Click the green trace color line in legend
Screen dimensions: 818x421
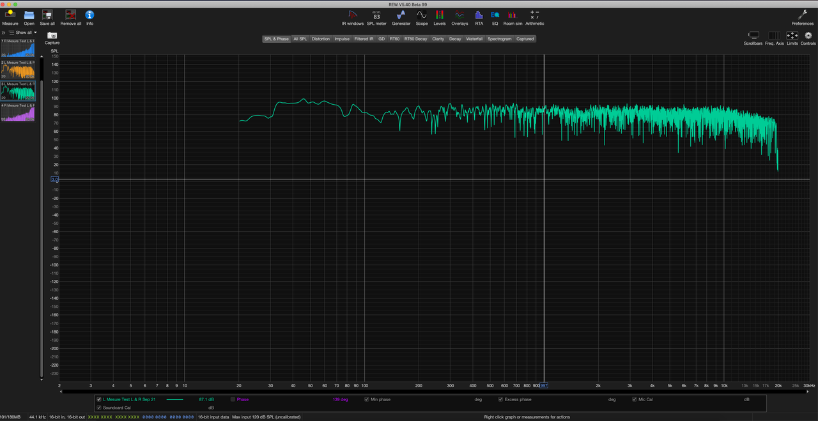click(174, 399)
